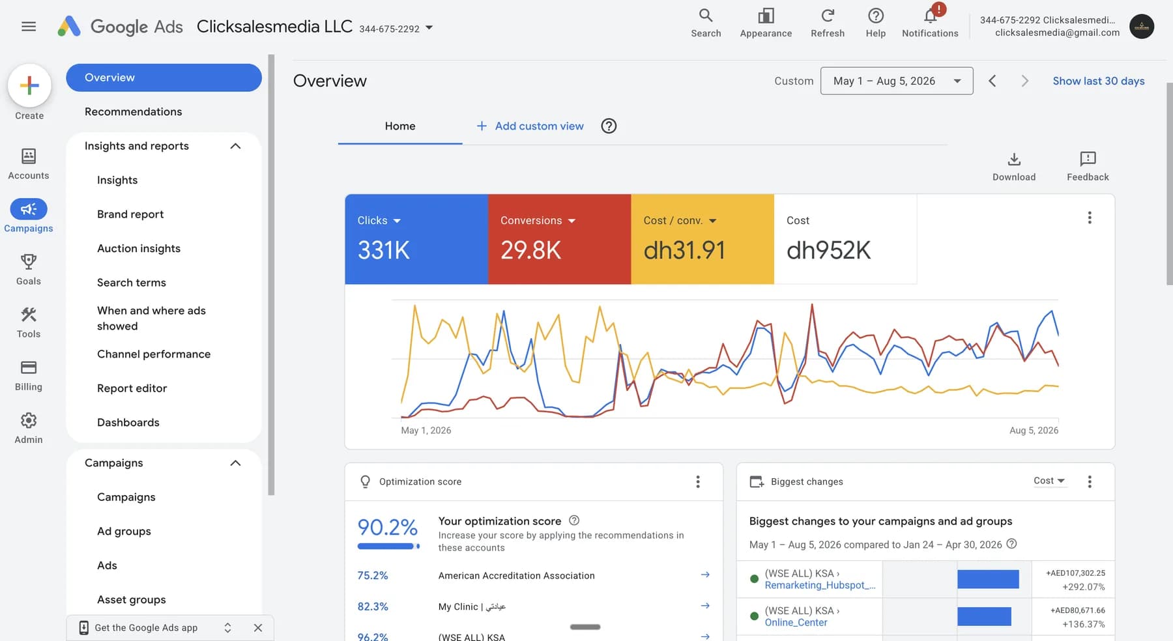Click the main page vertical scrollbar
Image resolution: width=1173 pixels, height=641 pixels.
pos(1169,184)
